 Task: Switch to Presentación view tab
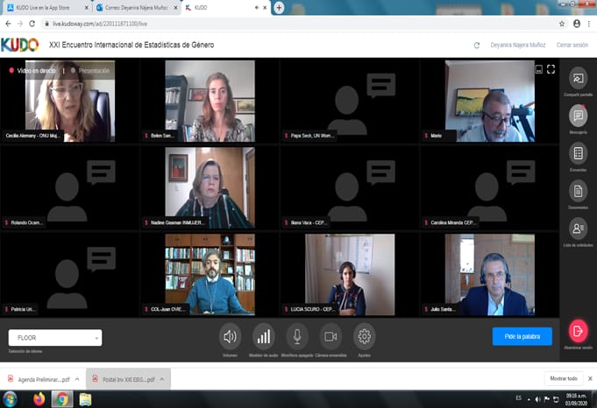[90, 70]
